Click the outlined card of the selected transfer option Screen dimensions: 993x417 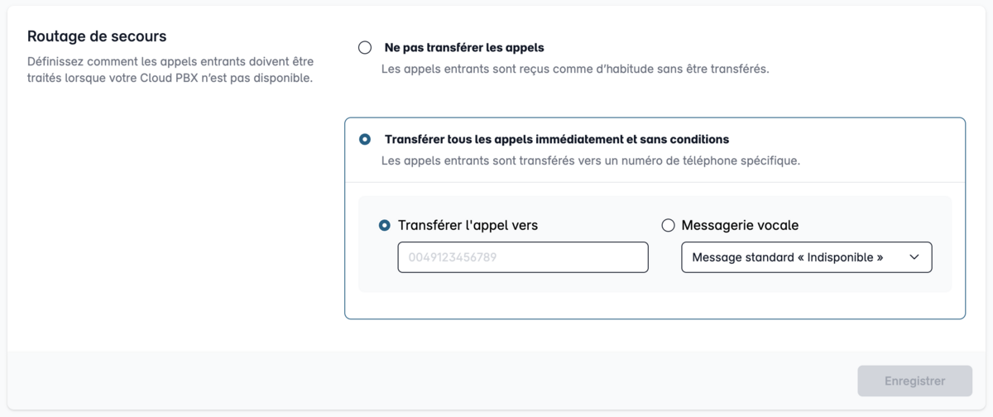[x=655, y=218]
